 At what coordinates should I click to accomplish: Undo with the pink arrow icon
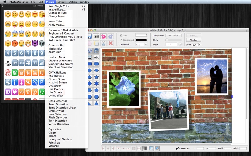coord(104,37)
